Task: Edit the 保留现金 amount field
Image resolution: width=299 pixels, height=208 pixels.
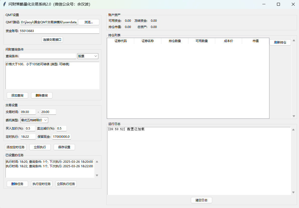Action: (x=62, y=137)
